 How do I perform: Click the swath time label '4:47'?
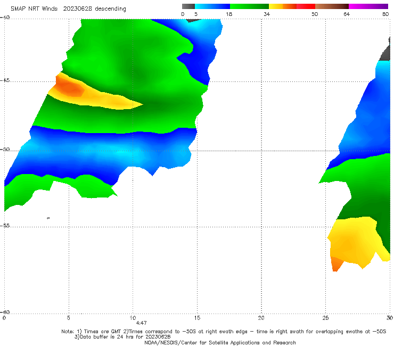coord(141,323)
